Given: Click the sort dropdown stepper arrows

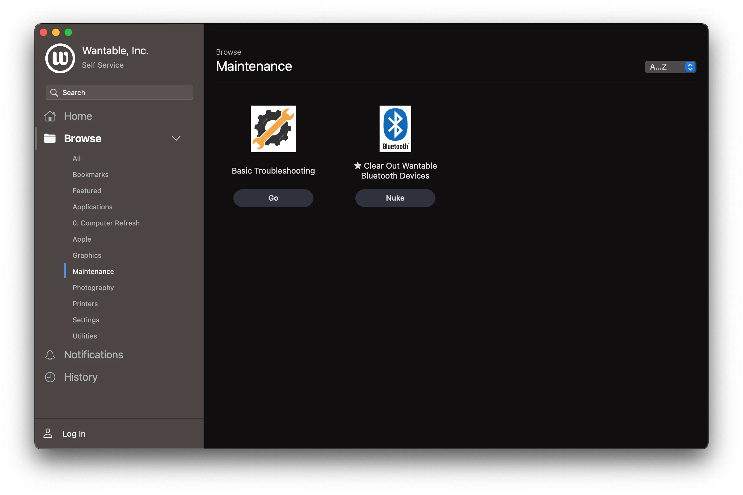Looking at the screenshot, I should [x=690, y=67].
